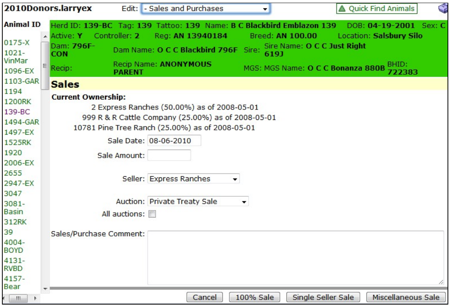
Task: Click the horizontal scrollbar right arrow
Action: click(36, 298)
